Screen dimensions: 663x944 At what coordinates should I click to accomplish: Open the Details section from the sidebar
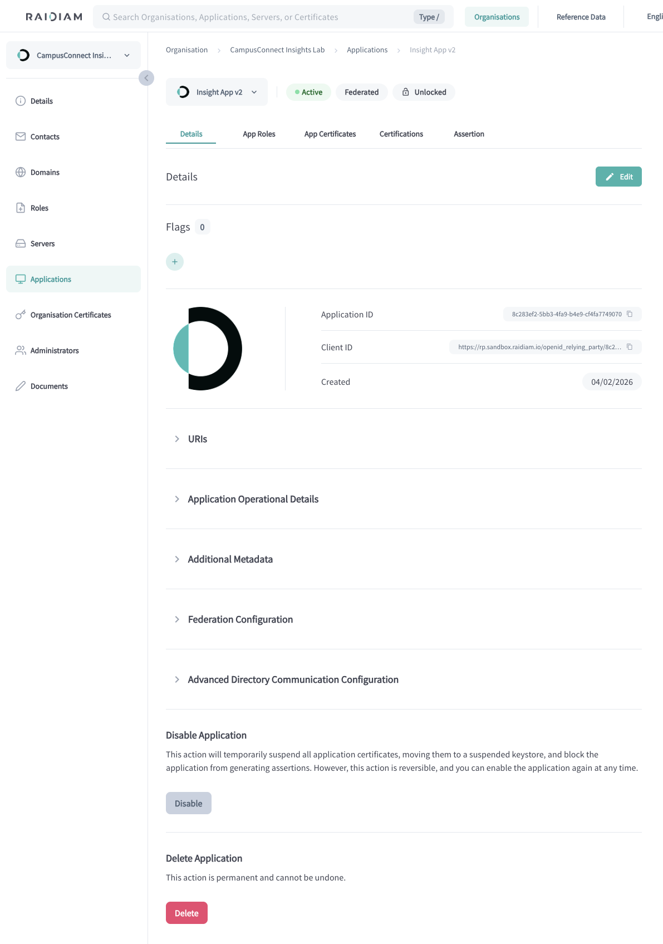[42, 101]
